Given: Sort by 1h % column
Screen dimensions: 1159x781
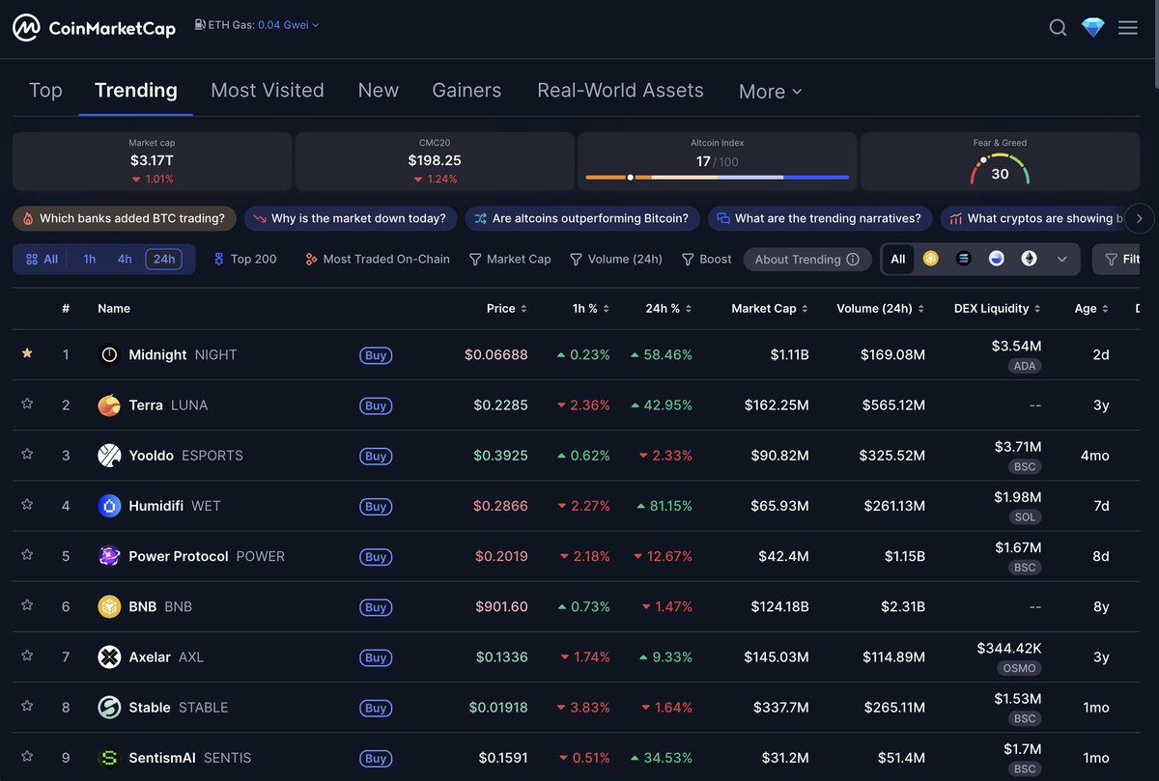Looking at the screenshot, I should (591, 308).
